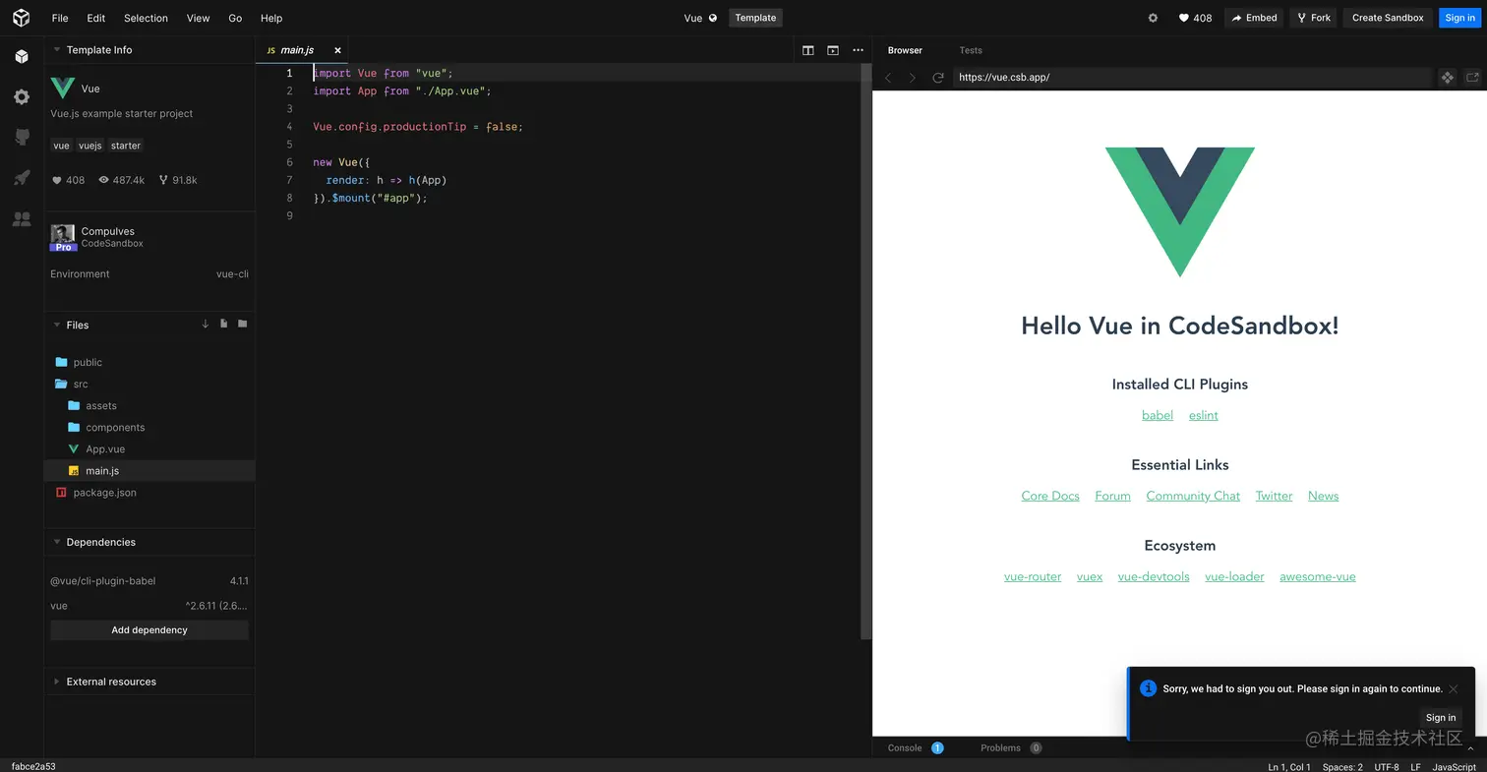Open the File menu
This screenshot has width=1487, height=772.
tap(60, 18)
